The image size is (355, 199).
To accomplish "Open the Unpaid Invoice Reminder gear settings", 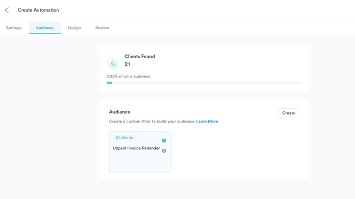I will pos(164,151).
